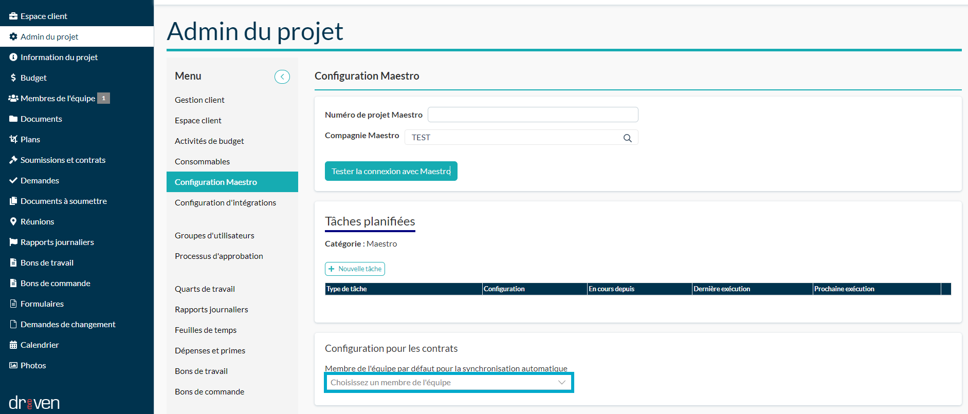
Task: Open the team member selection dropdown
Action: coord(449,383)
